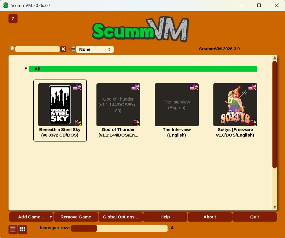The width and height of the screenshot is (285, 238).
Task: Maximize the ScummVM window
Action: coord(259,5)
